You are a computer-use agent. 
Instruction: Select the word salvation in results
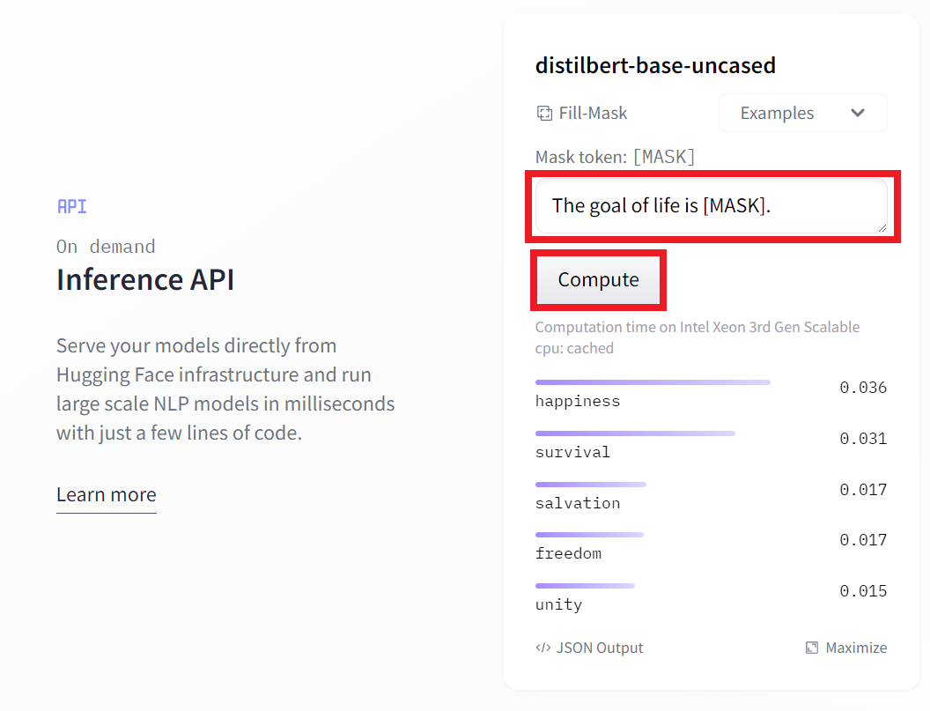point(578,503)
